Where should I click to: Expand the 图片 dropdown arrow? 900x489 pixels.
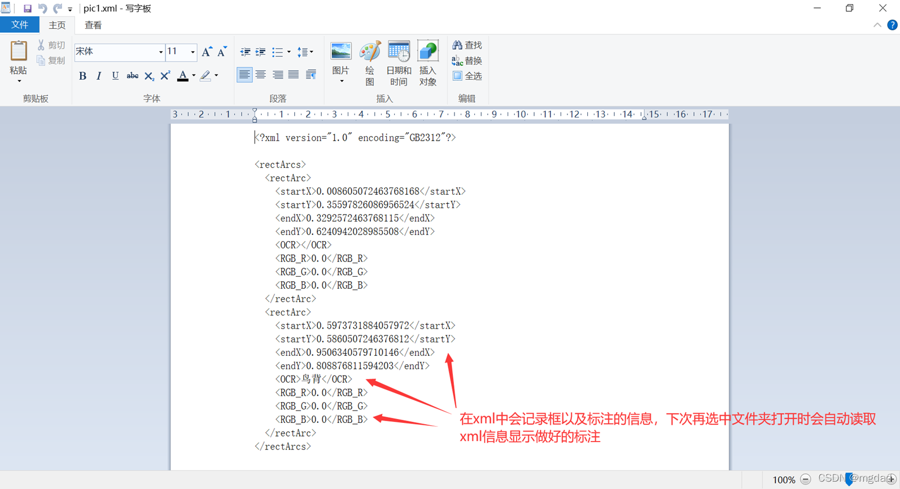coord(342,81)
